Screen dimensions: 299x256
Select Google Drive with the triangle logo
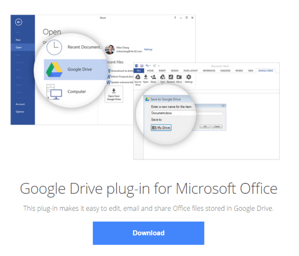coord(74,69)
